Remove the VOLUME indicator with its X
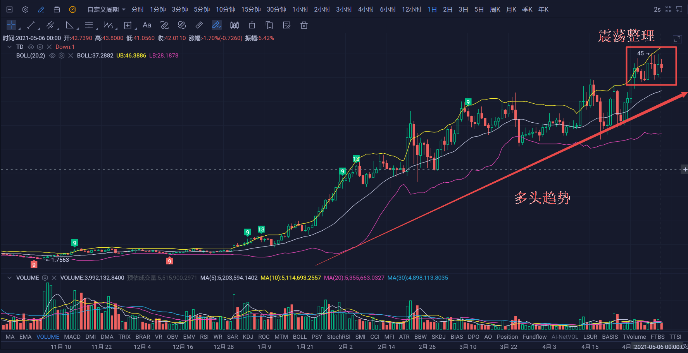The height and width of the screenshot is (353, 688). 54,278
